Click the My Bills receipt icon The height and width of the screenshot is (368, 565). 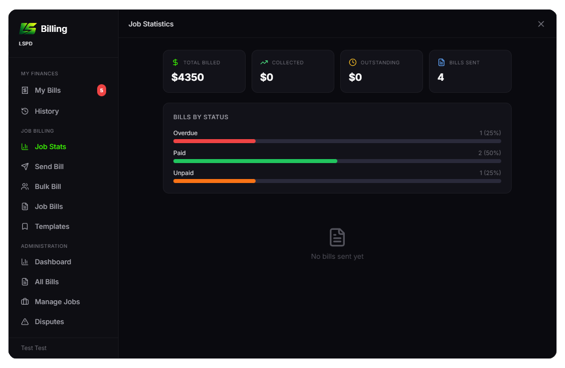(25, 90)
